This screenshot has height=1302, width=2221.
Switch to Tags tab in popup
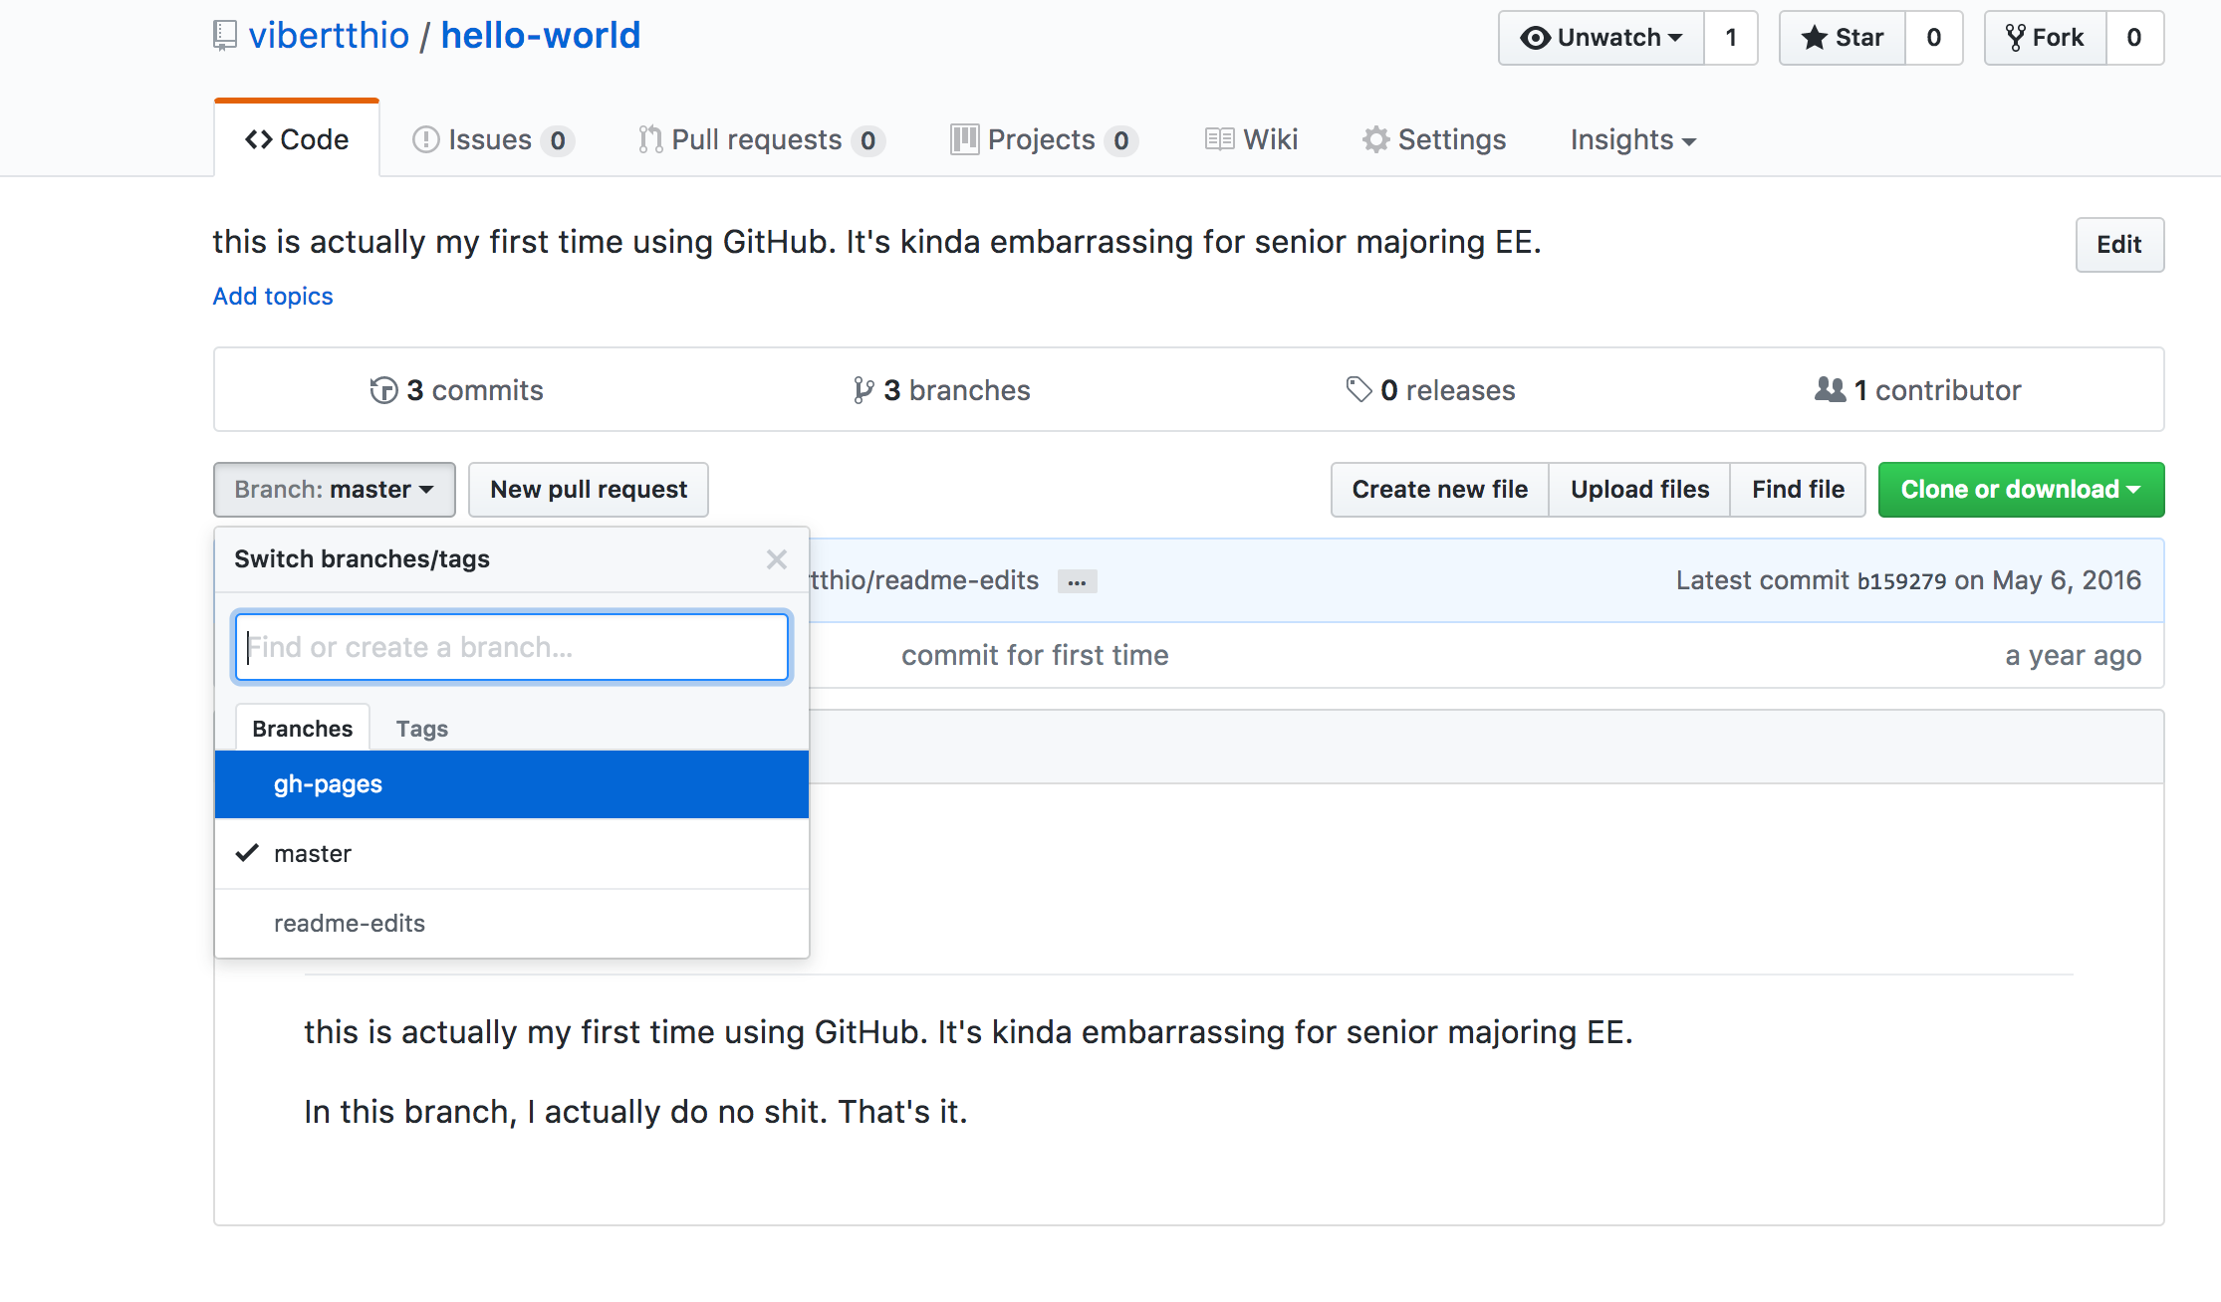(422, 729)
